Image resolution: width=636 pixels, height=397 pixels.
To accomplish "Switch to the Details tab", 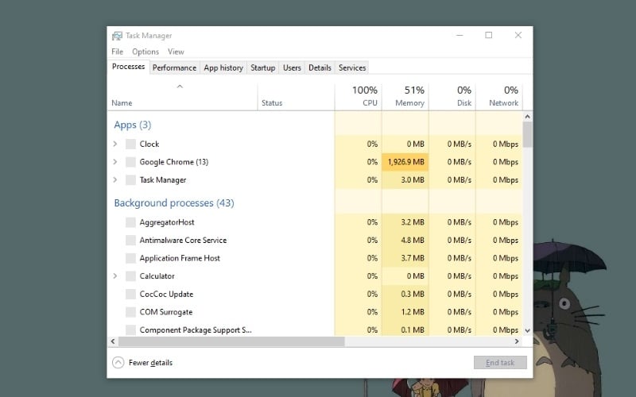I will pos(320,67).
